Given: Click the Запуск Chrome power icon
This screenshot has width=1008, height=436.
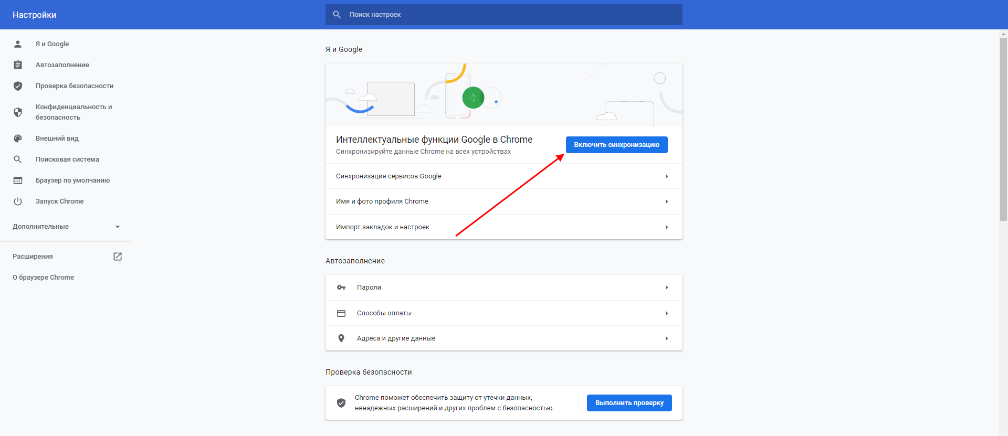Looking at the screenshot, I should click(18, 201).
